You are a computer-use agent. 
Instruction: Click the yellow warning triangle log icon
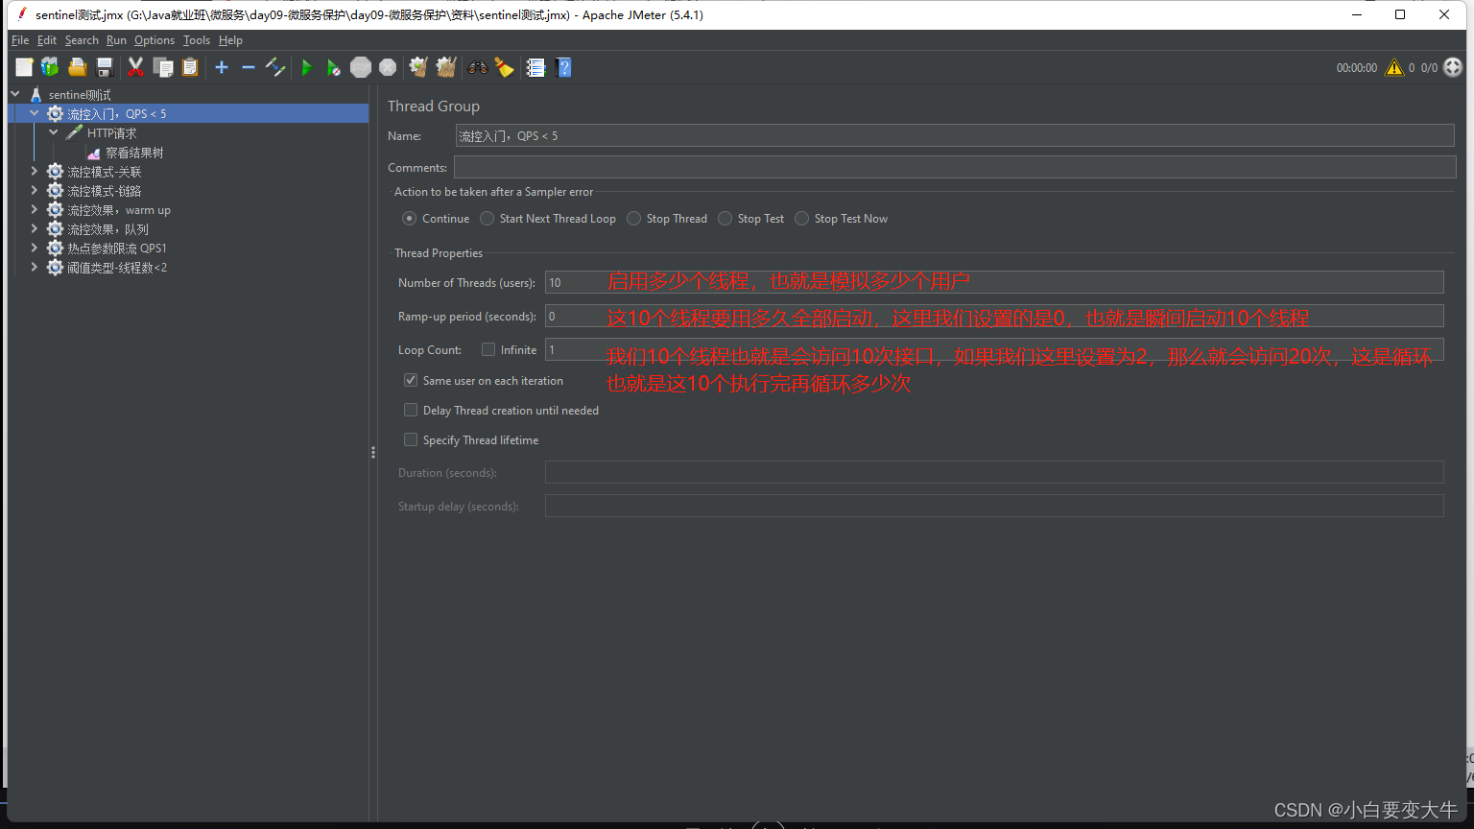[x=1394, y=67]
